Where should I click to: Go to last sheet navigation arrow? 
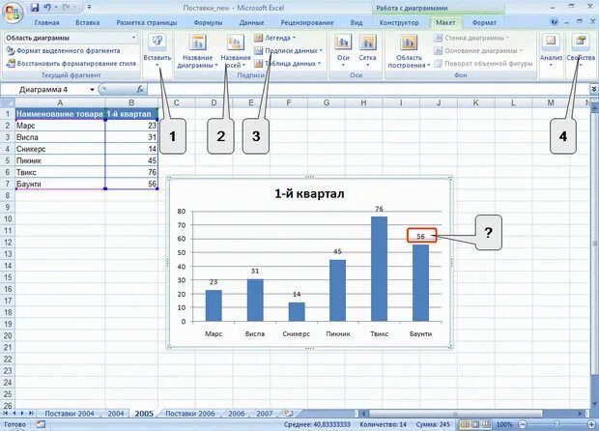pyautogui.click(x=31, y=414)
